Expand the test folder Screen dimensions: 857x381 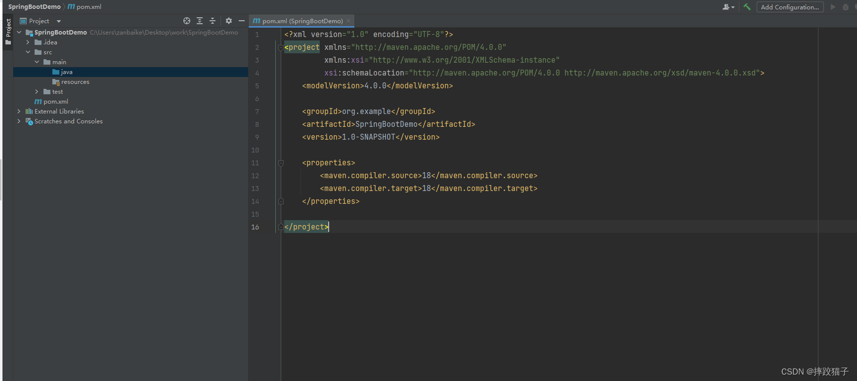coord(37,92)
